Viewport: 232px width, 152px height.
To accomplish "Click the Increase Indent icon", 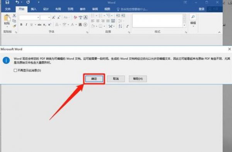I will (x=123, y=15).
